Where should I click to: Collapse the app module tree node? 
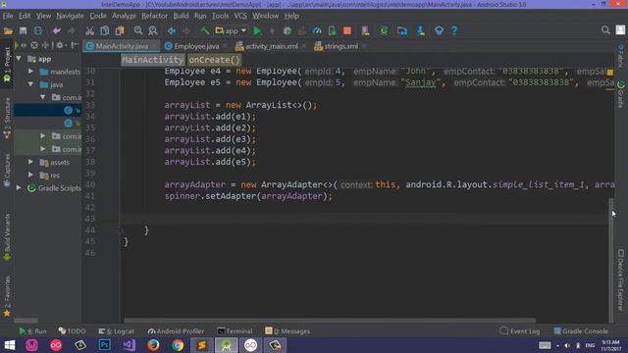[19, 59]
